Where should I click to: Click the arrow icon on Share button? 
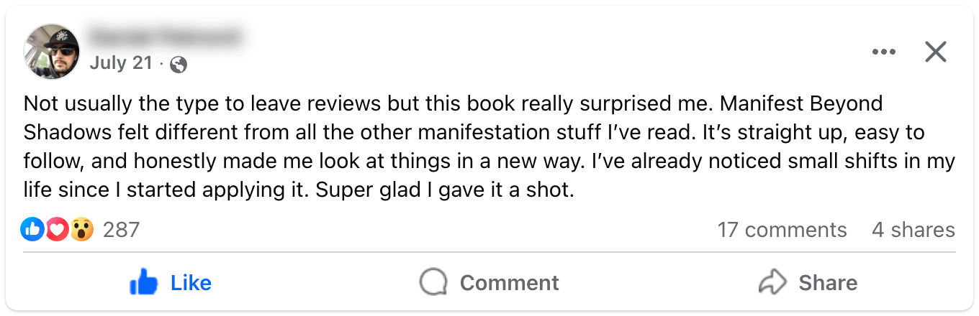pyautogui.click(x=773, y=283)
